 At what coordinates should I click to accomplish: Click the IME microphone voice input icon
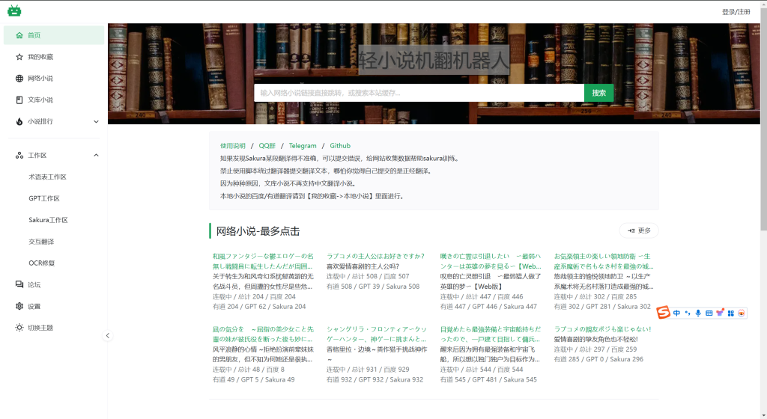698,313
